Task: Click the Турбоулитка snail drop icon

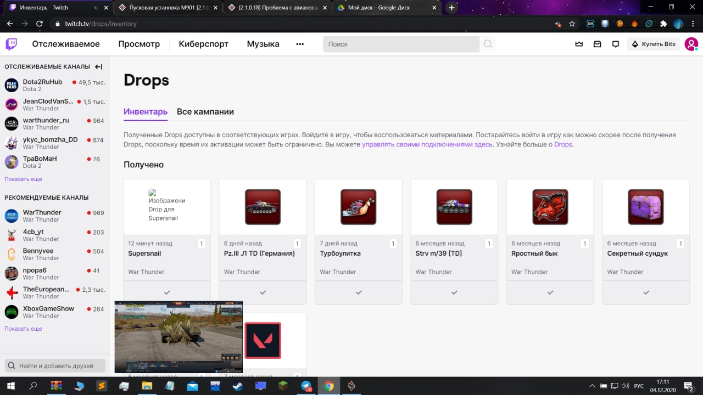Action: 359,207
